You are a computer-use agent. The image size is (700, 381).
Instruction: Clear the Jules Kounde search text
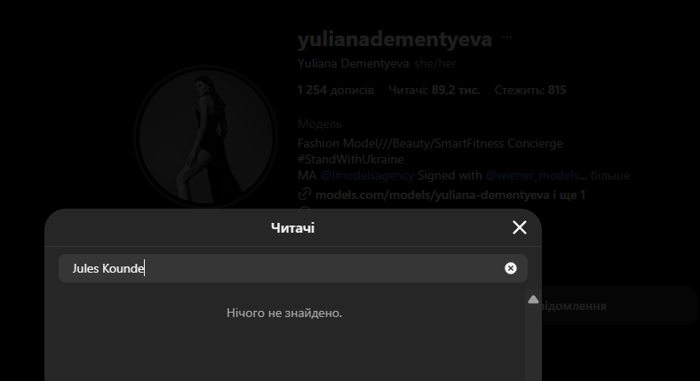click(x=511, y=268)
